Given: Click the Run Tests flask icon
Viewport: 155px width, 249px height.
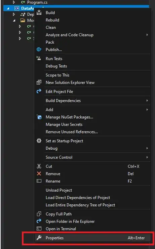Looking at the screenshot, I should click(39, 58).
